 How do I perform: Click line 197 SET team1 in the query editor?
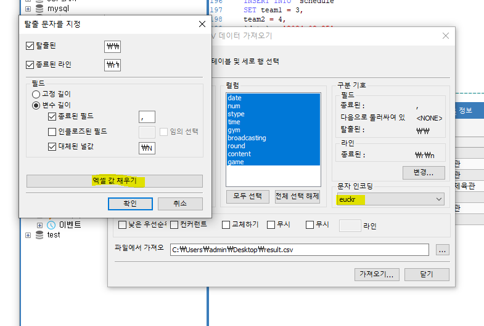pyautogui.click(x=273, y=10)
